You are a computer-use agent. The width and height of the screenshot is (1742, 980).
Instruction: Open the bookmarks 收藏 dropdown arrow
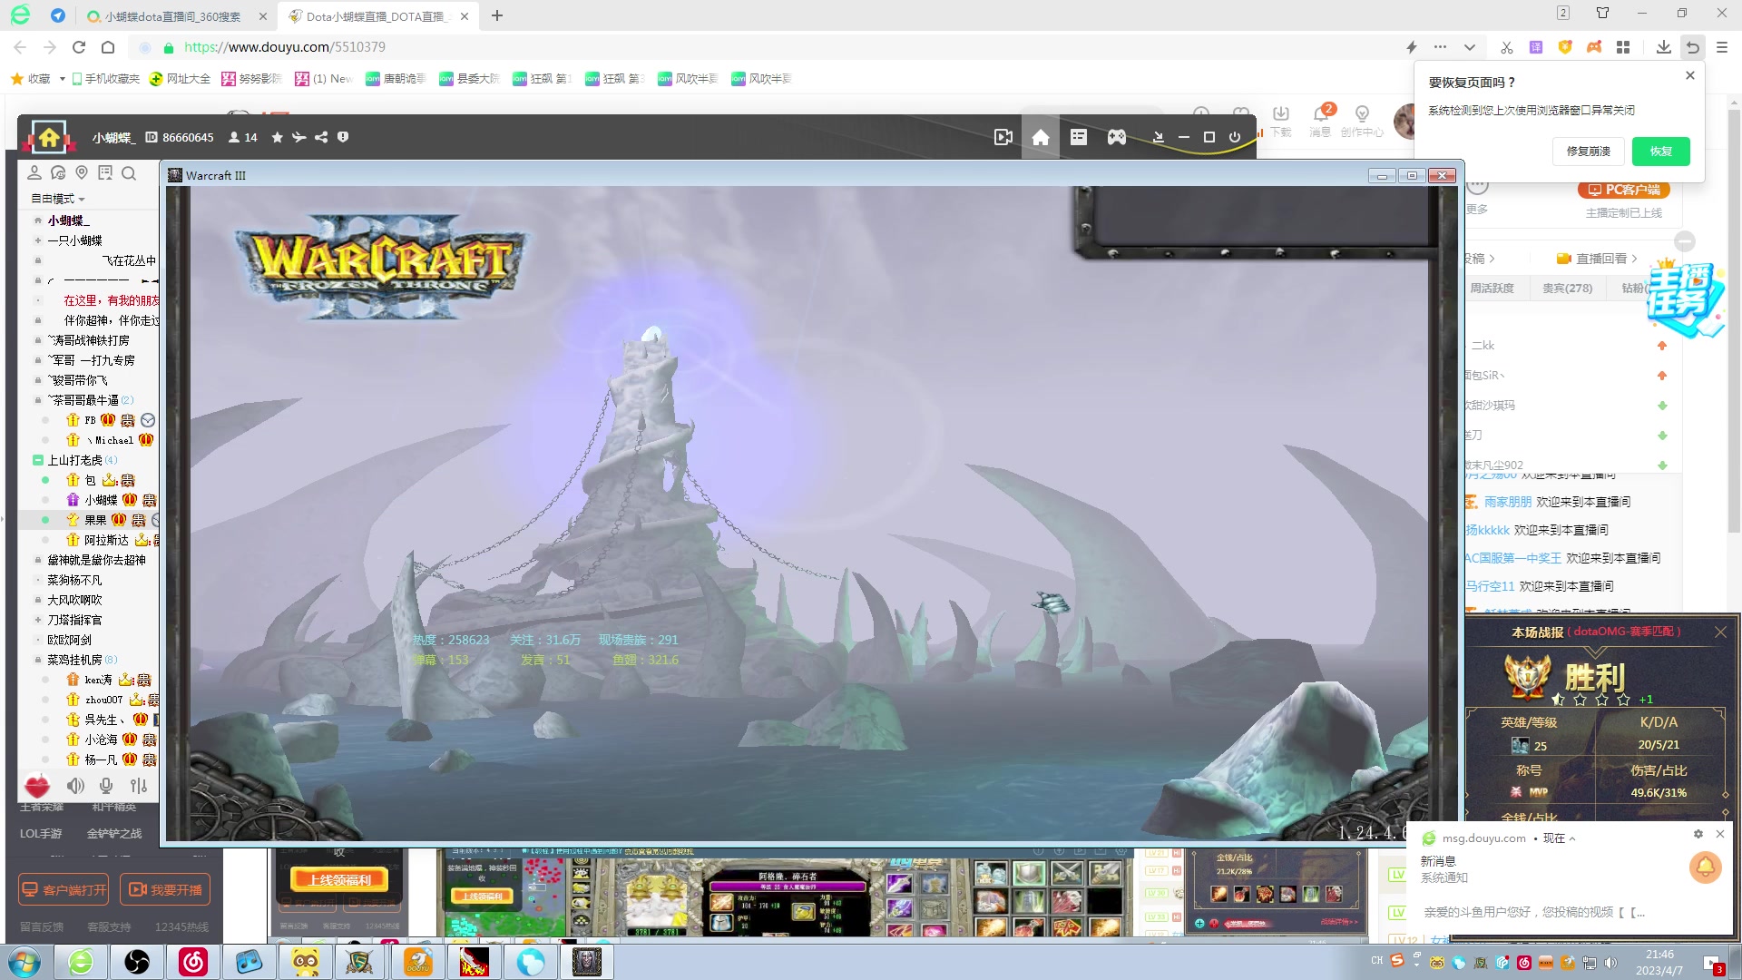pos(62,79)
